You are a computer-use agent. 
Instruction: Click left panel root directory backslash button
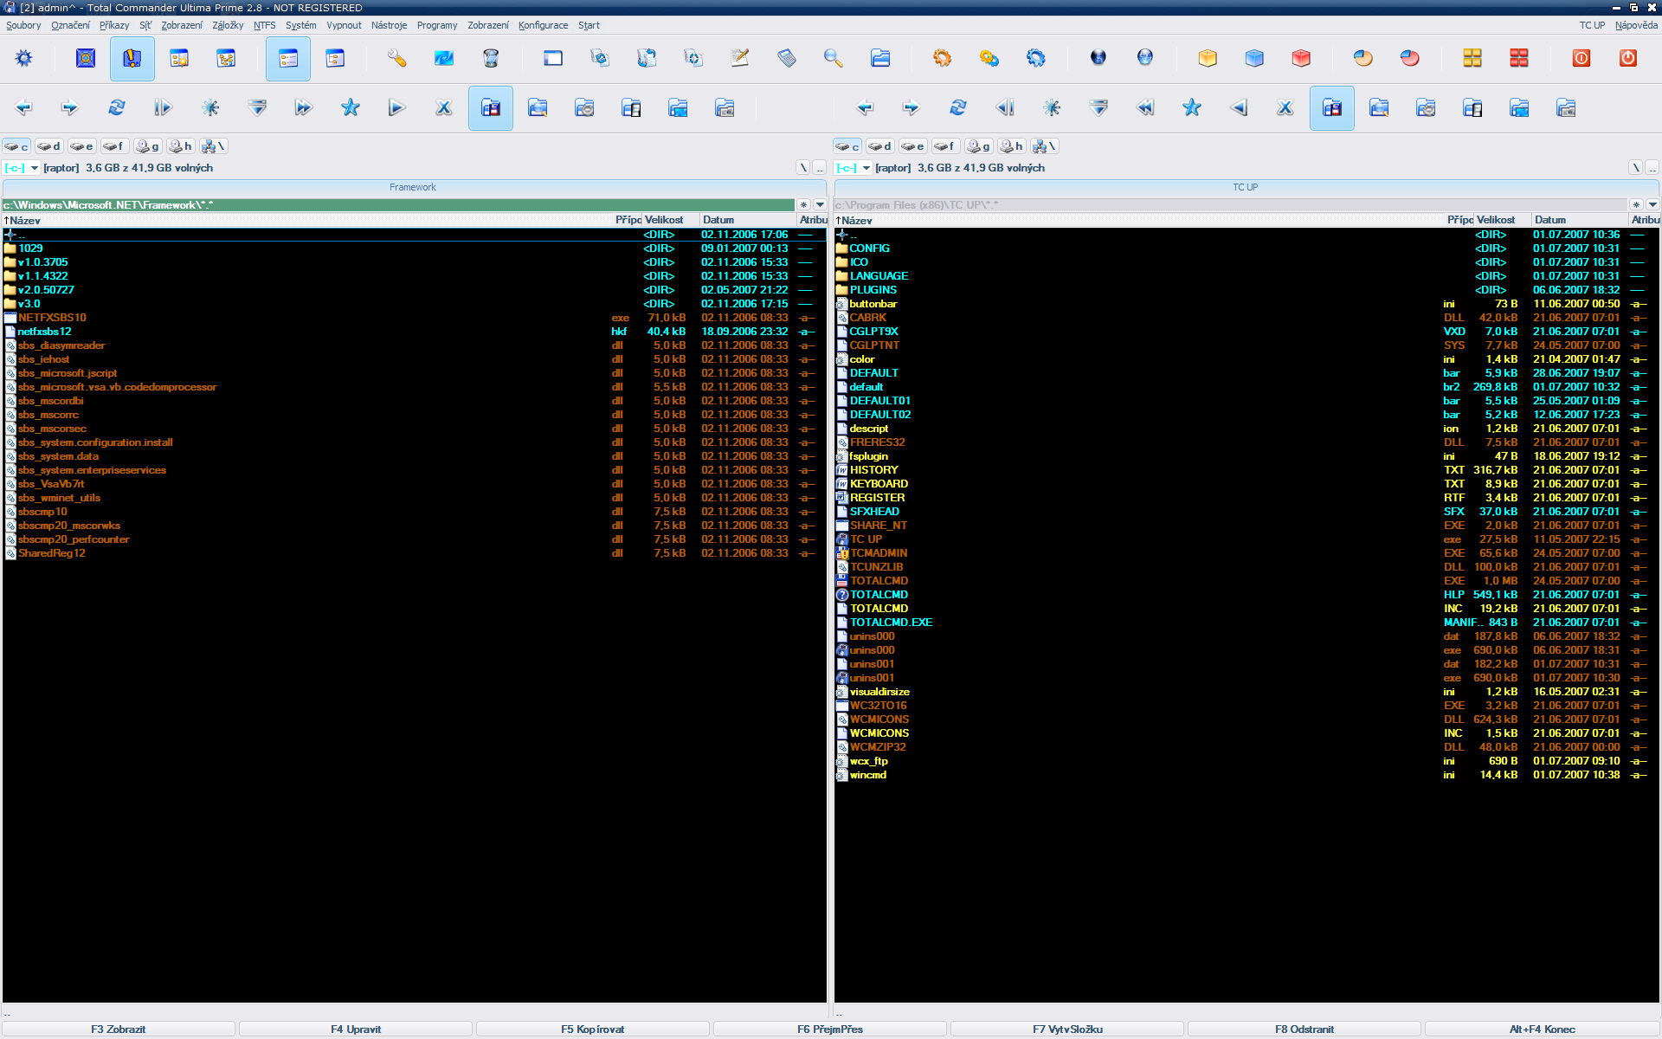[803, 168]
